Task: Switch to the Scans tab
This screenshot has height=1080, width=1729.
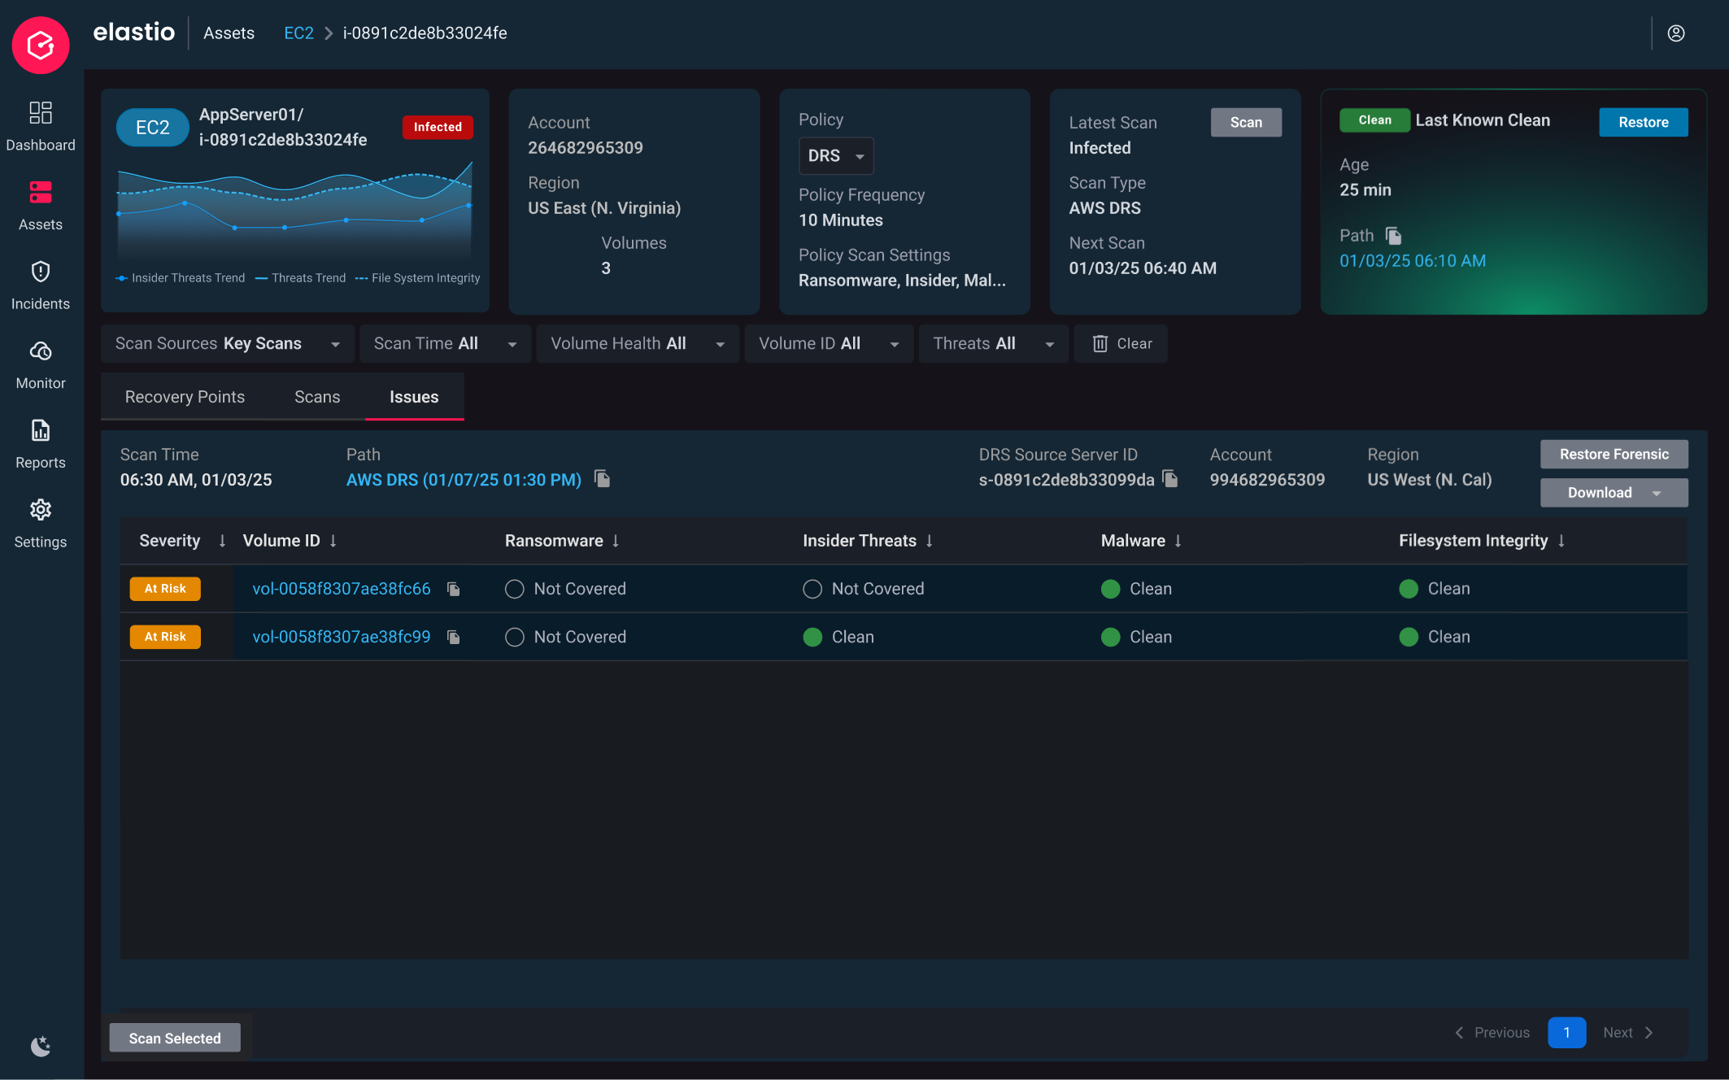Action: (x=317, y=397)
